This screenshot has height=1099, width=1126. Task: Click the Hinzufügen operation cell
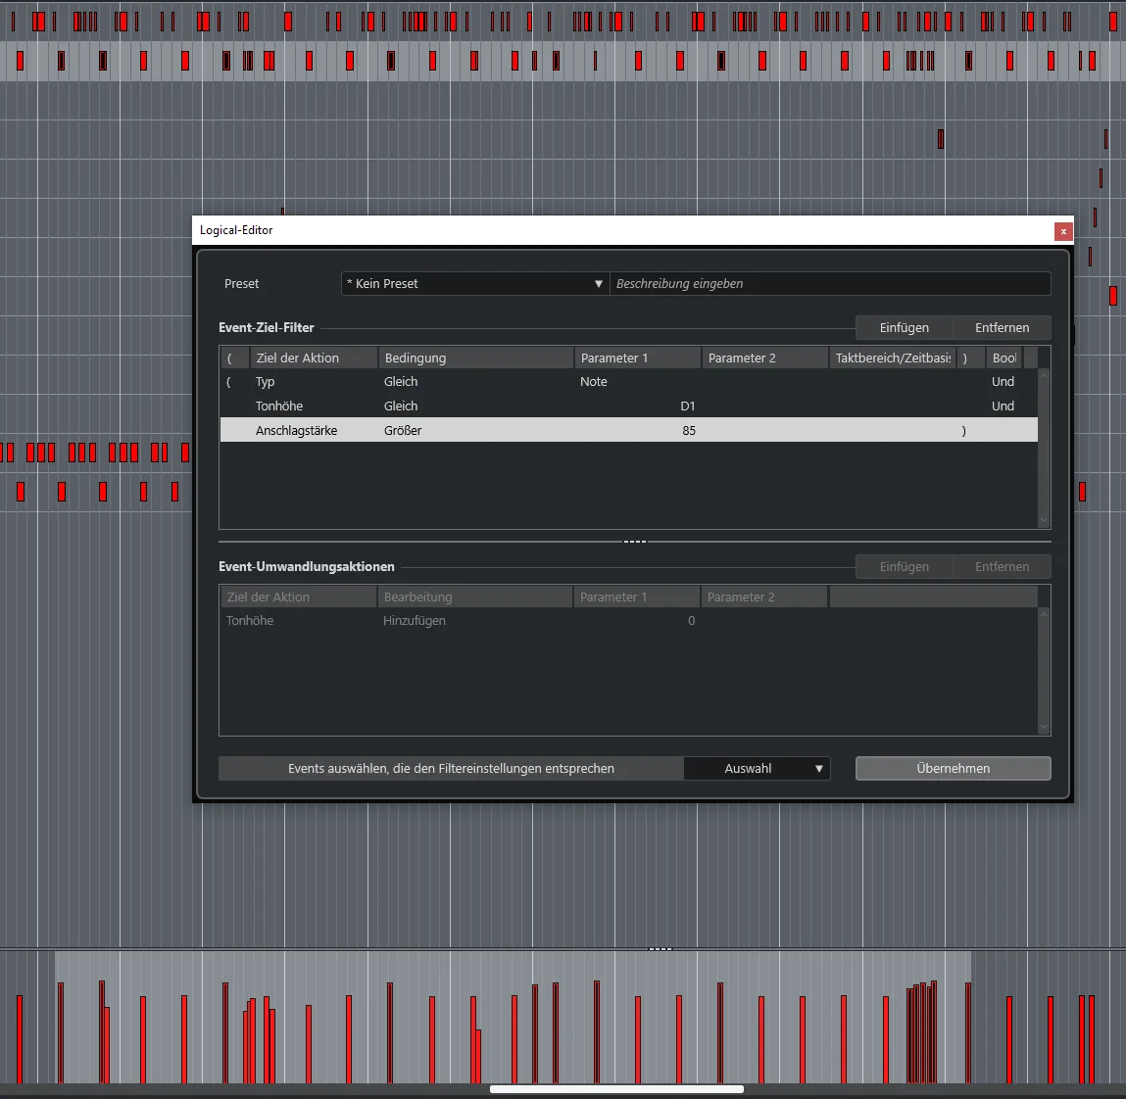(x=415, y=620)
